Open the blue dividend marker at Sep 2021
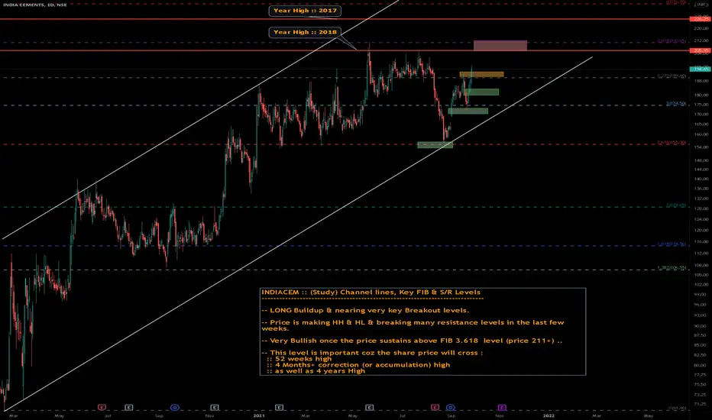Screen dimensions: 712x420 (451, 407)
